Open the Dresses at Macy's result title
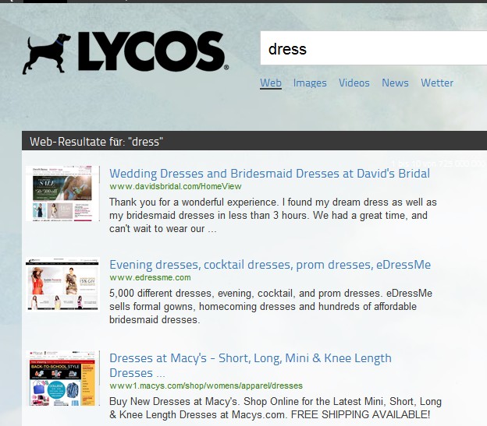This screenshot has height=426, width=487. pos(251,365)
